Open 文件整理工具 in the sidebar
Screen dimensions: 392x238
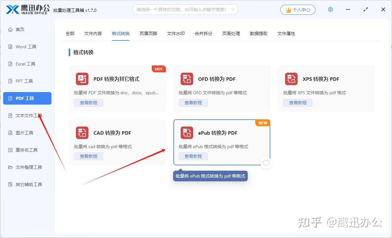(27, 167)
